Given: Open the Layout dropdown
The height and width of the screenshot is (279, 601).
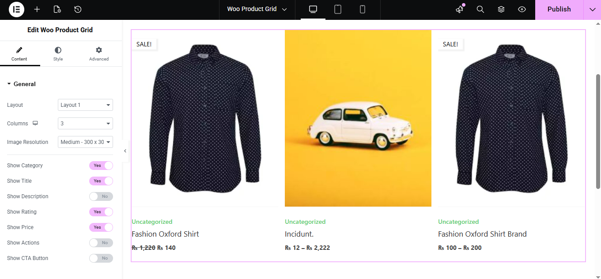Looking at the screenshot, I should tap(85, 105).
